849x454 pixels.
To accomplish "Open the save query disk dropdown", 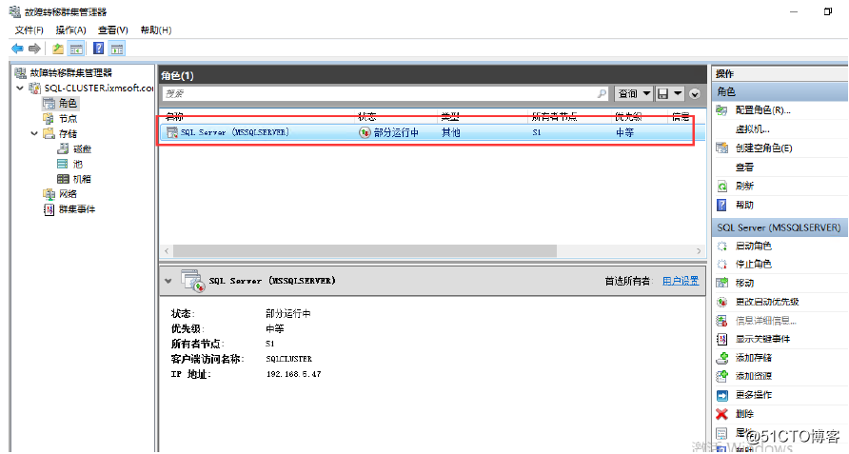I will pos(670,93).
